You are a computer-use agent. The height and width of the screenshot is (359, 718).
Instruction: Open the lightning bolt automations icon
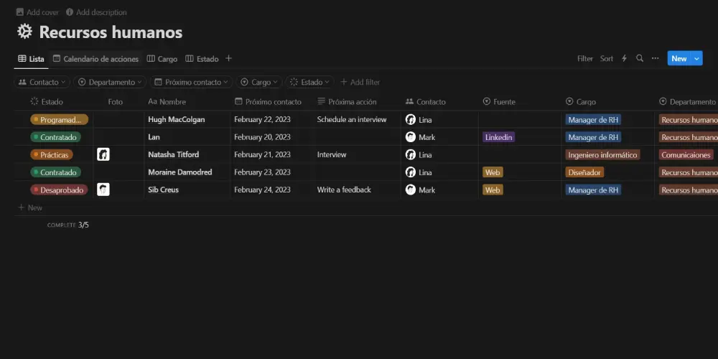click(x=624, y=59)
